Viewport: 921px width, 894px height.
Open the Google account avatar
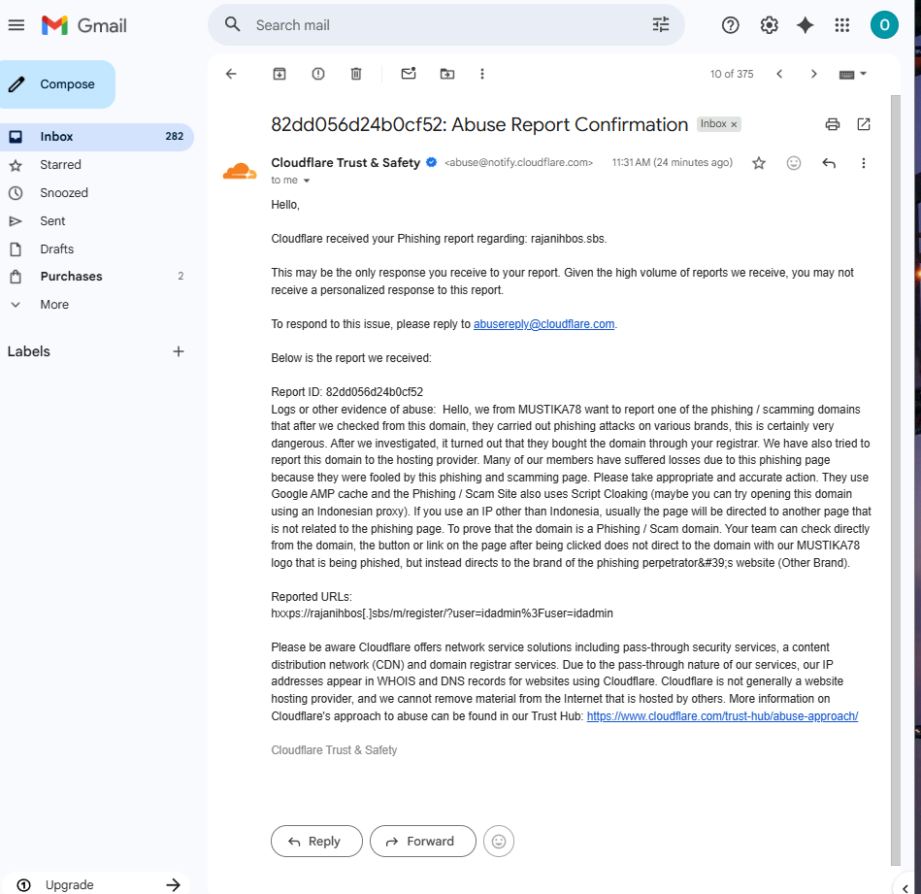click(884, 24)
